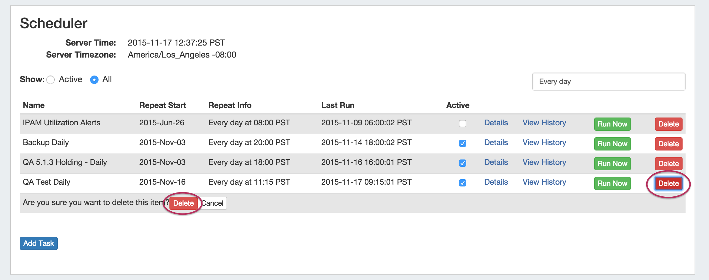Uncheck Active checkbox for Backup Daily
Viewport: 709px width, 280px height.
tap(463, 143)
